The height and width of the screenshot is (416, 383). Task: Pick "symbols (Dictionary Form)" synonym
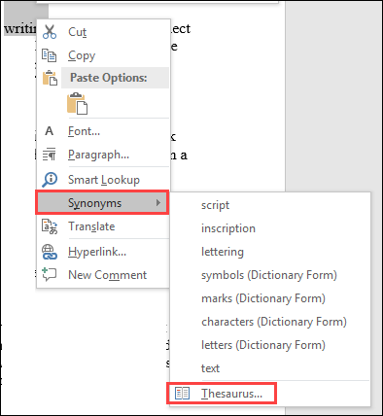[270, 275]
